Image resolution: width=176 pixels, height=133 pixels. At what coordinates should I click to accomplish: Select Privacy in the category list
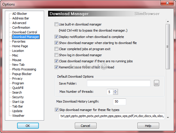(17, 79)
